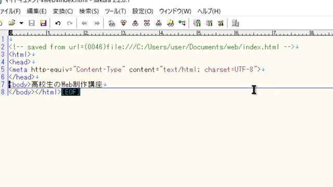Open the ツール(T) menu

tap(116, 11)
